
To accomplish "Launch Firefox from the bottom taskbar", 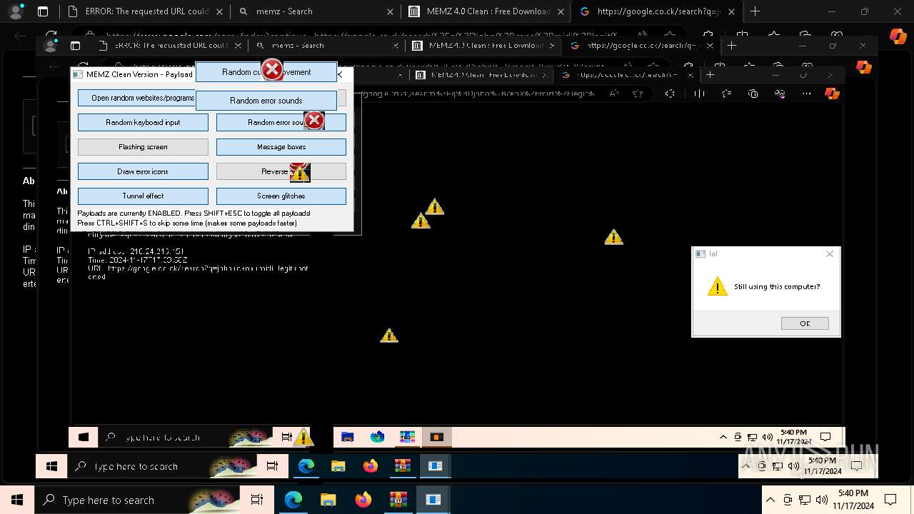I will point(363,500).
